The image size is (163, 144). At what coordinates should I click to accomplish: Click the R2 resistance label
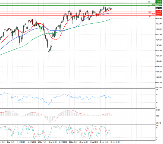[x=154, y=5]
